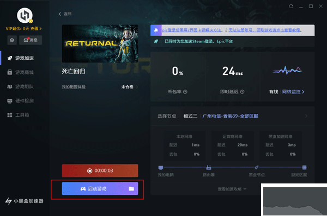Click the user avatar logo
This screenshot has width=327, height=216.
25,15
